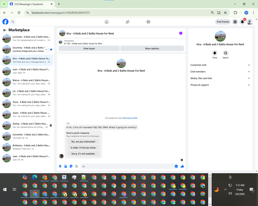Open Microsoft Edge from the taskbar
The width and height of the screenshot is (258, 206).
point(35,177)
